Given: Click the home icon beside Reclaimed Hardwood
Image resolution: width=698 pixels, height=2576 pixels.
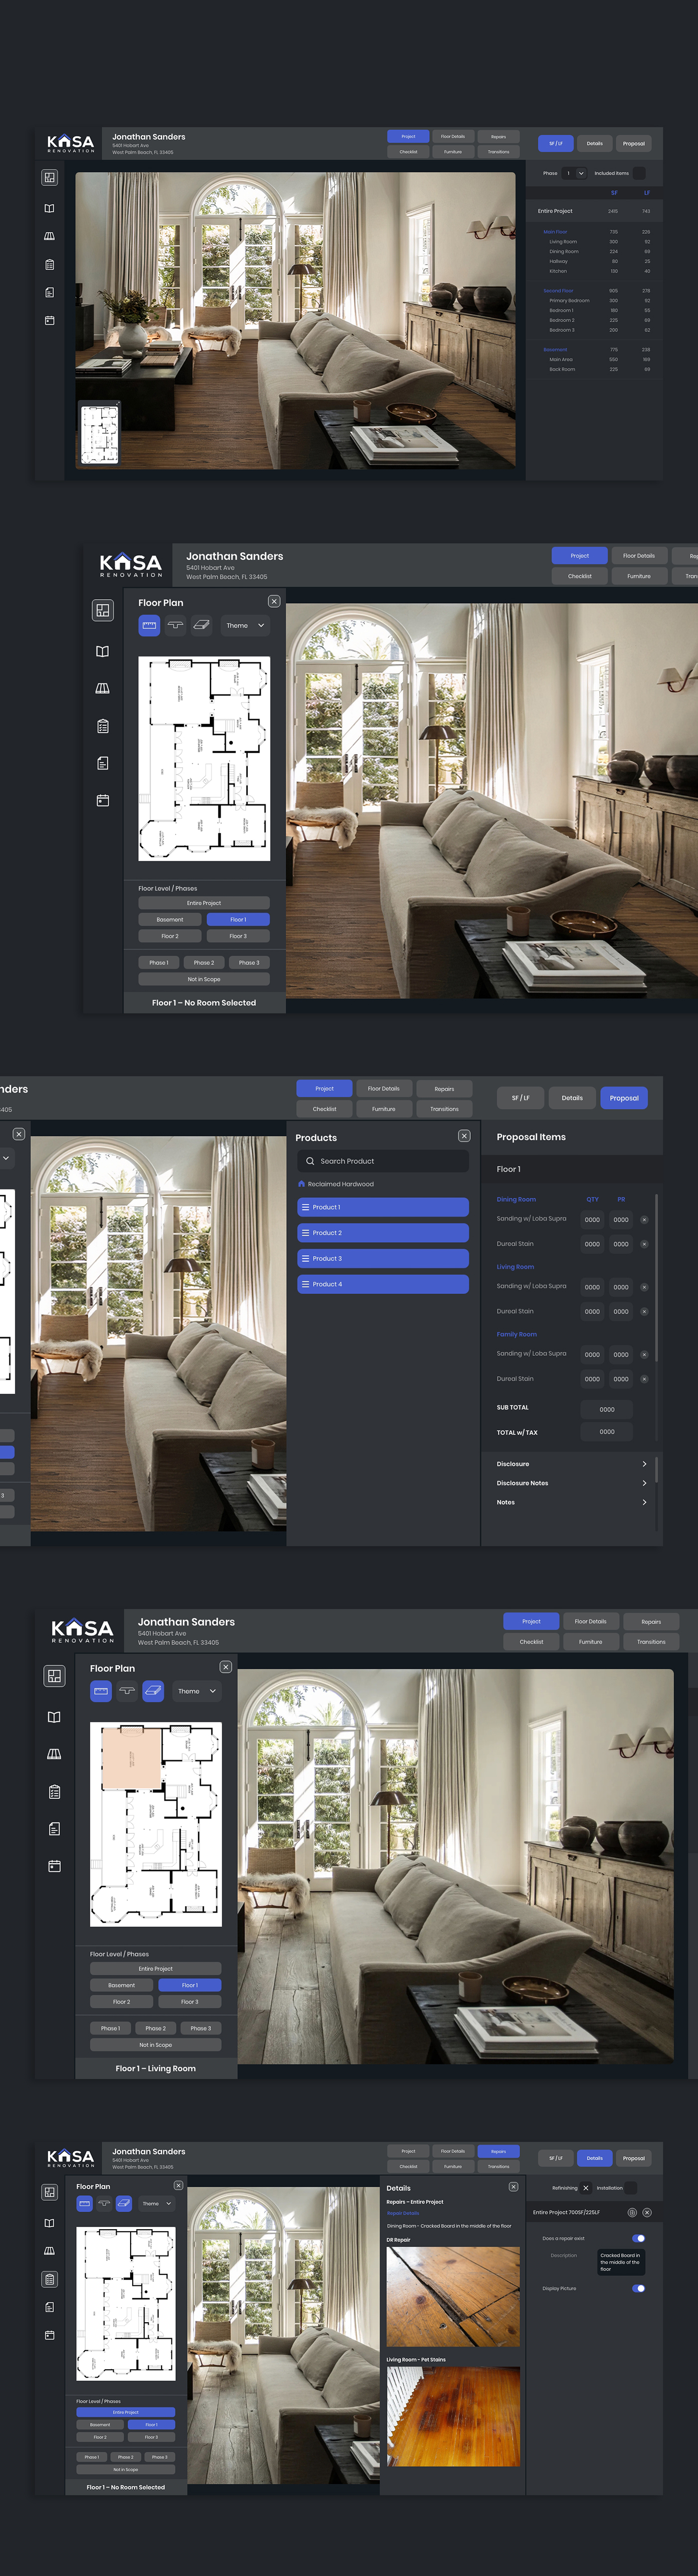Looking at the screenshot, I should click(x=301, y=1184).
